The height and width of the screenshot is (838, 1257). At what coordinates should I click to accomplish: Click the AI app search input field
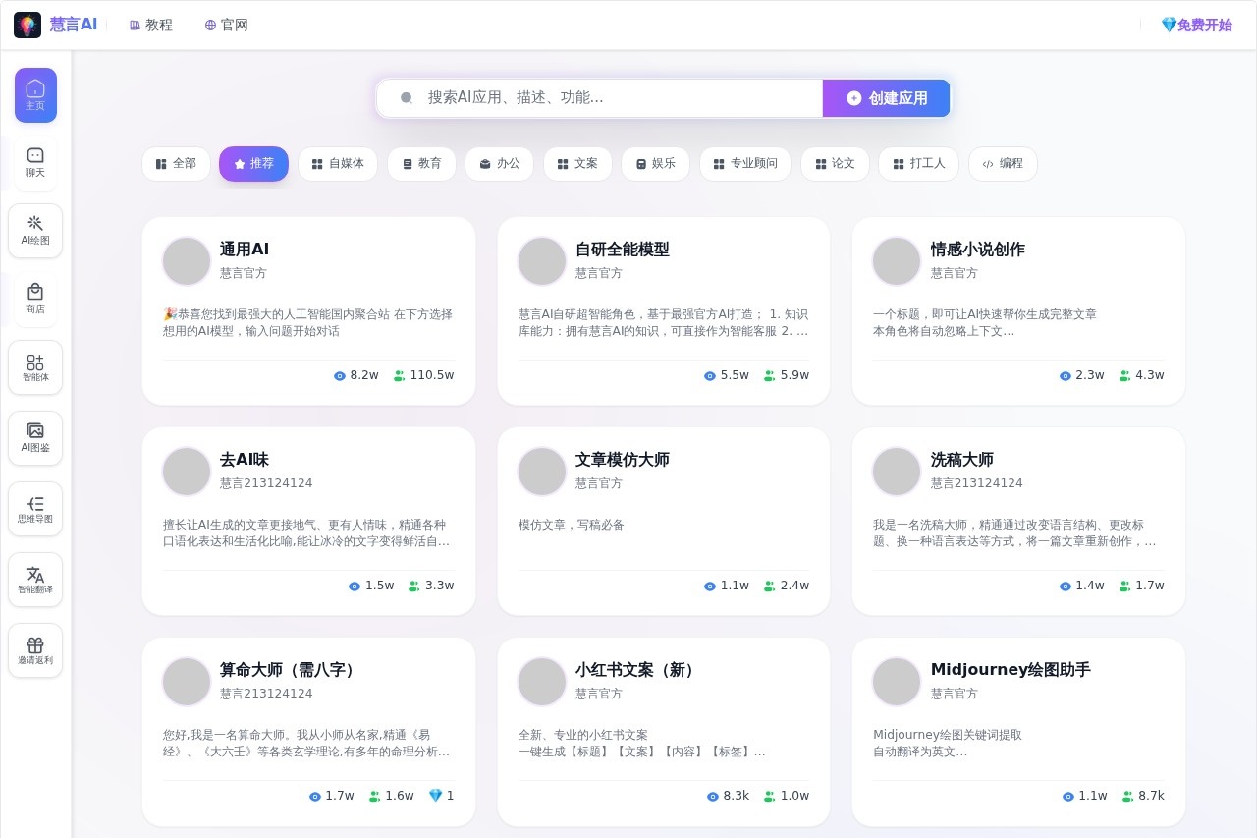[599, 97]
